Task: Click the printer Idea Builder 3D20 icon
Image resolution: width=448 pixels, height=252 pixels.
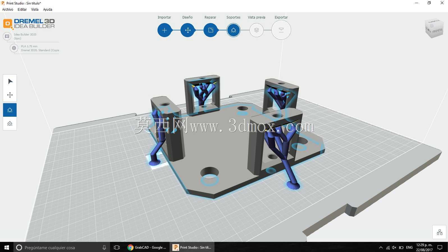Action: coord(7,36)
